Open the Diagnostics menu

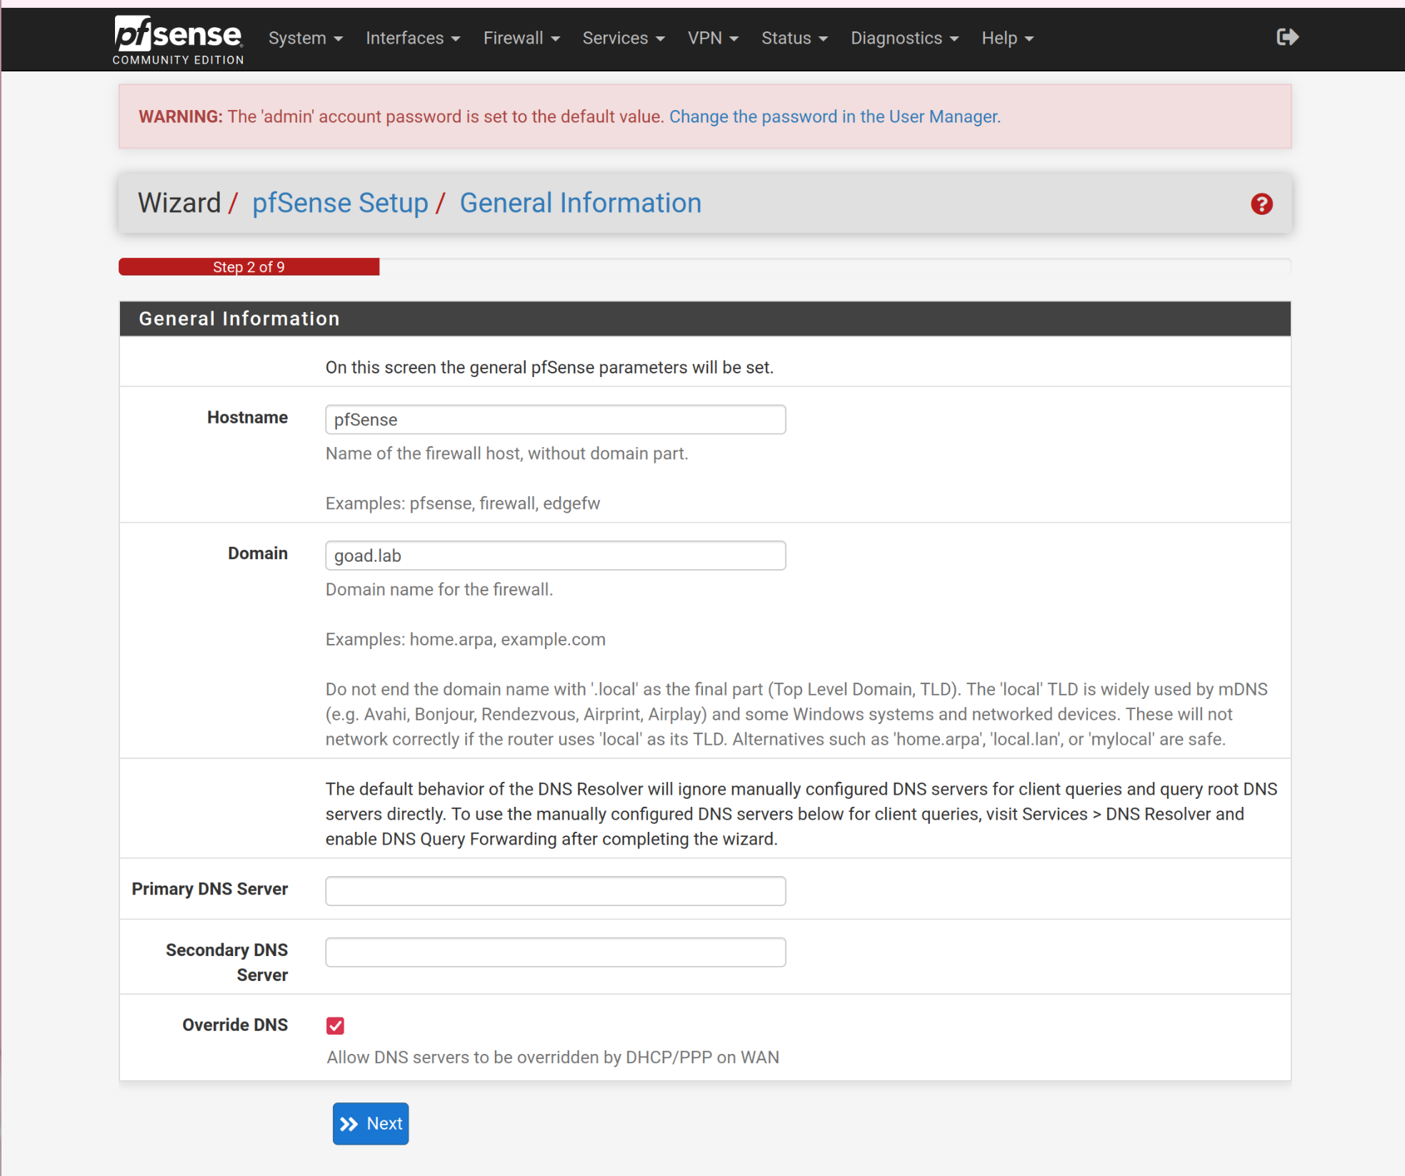904,39
